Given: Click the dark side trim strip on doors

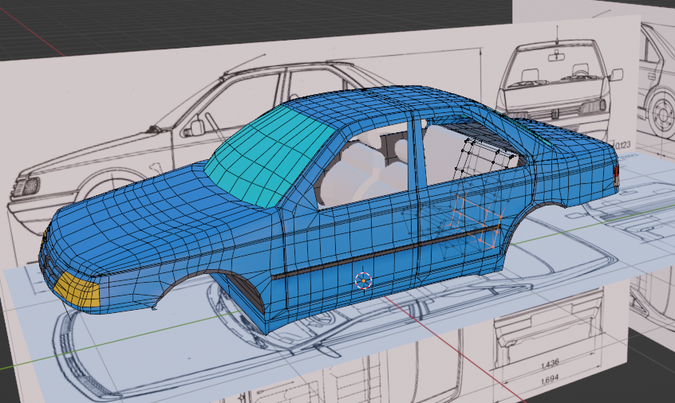Looking at the screenshot, I should 385,253.
